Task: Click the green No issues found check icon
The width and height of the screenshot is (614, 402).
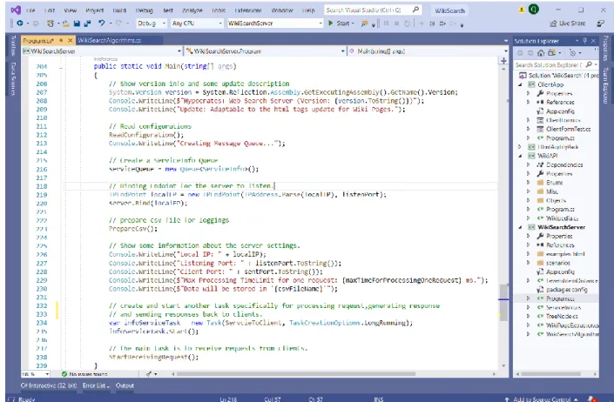Action: pyautogui.click(x=64, y=374)
